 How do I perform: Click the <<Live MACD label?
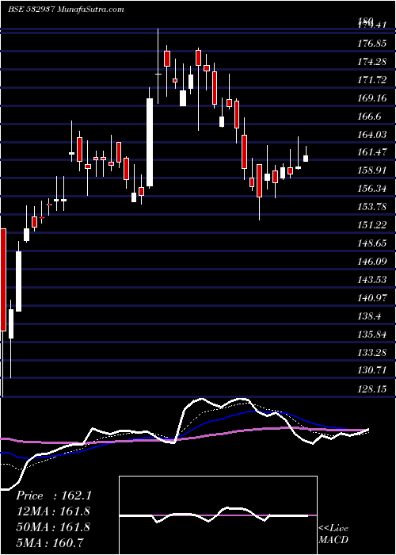click(333, 534)
